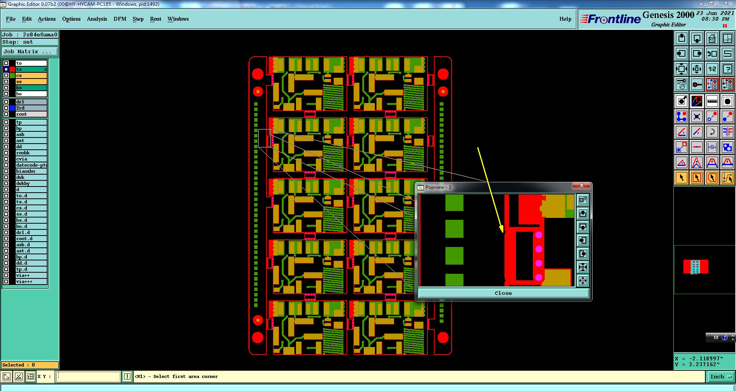Click Close button in Popview window
The height and width of the screenshot is (391, 736).
(503, 293)
